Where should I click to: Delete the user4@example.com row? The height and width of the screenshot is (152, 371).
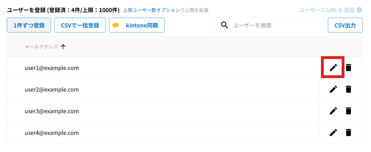point(349,132)
